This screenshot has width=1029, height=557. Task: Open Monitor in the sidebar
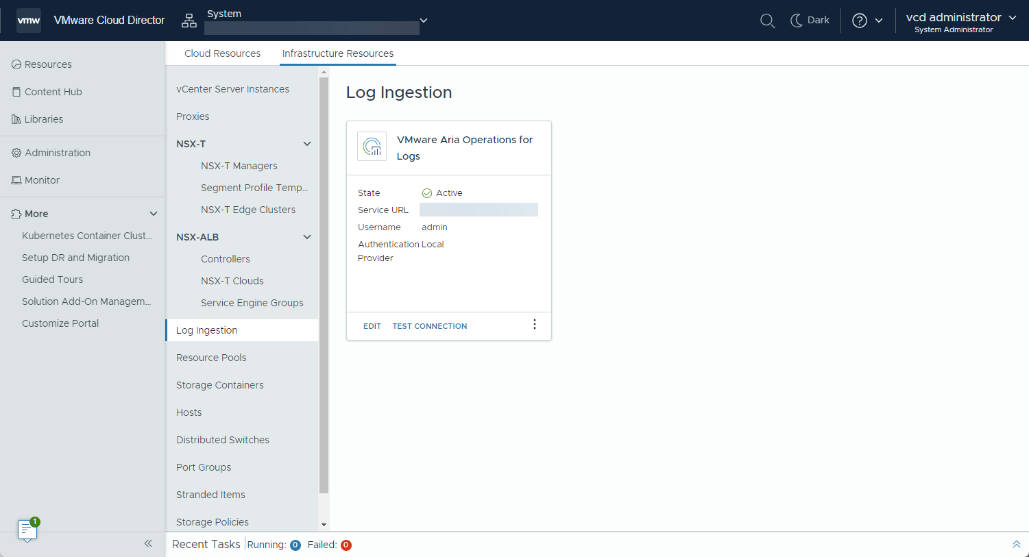pos(42,180)
